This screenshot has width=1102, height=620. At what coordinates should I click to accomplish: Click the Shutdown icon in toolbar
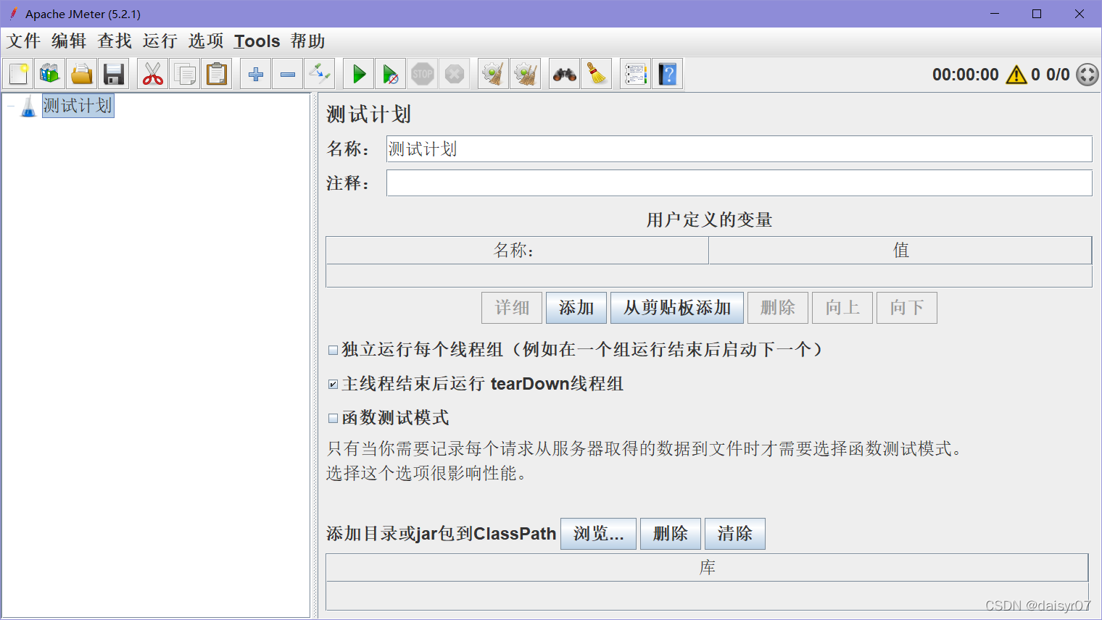tap(455, 74)
